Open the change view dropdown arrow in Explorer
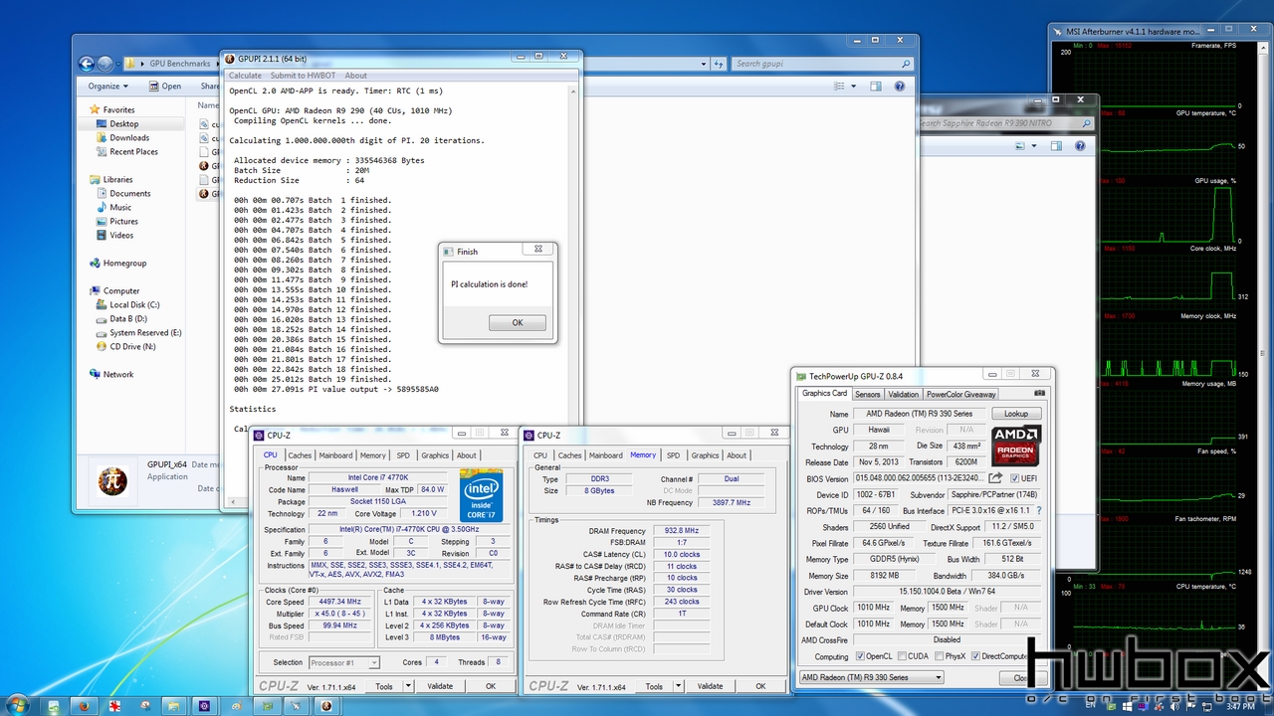The image size is (1274, 716). pos(854,87)
